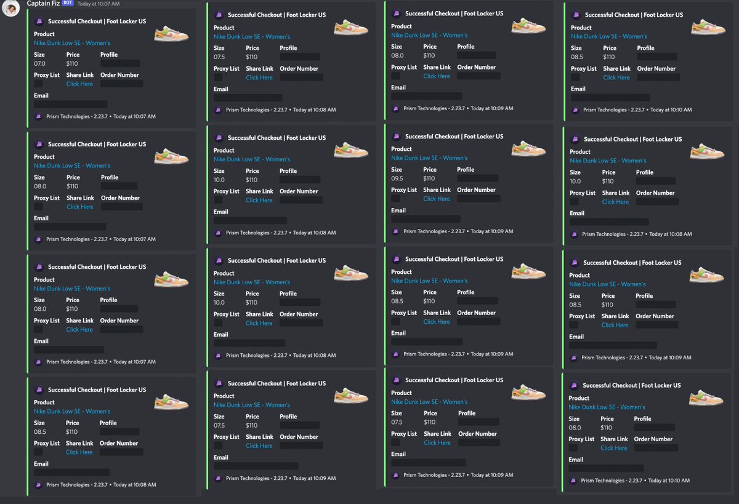
Task: Follow Click Here on 07.5 card from 10:08 AM
Action: click(259, 78)
